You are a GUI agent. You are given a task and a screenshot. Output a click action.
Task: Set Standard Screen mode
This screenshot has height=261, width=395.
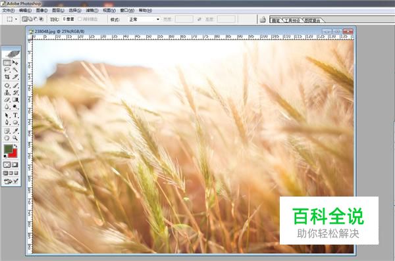(5, 173)
